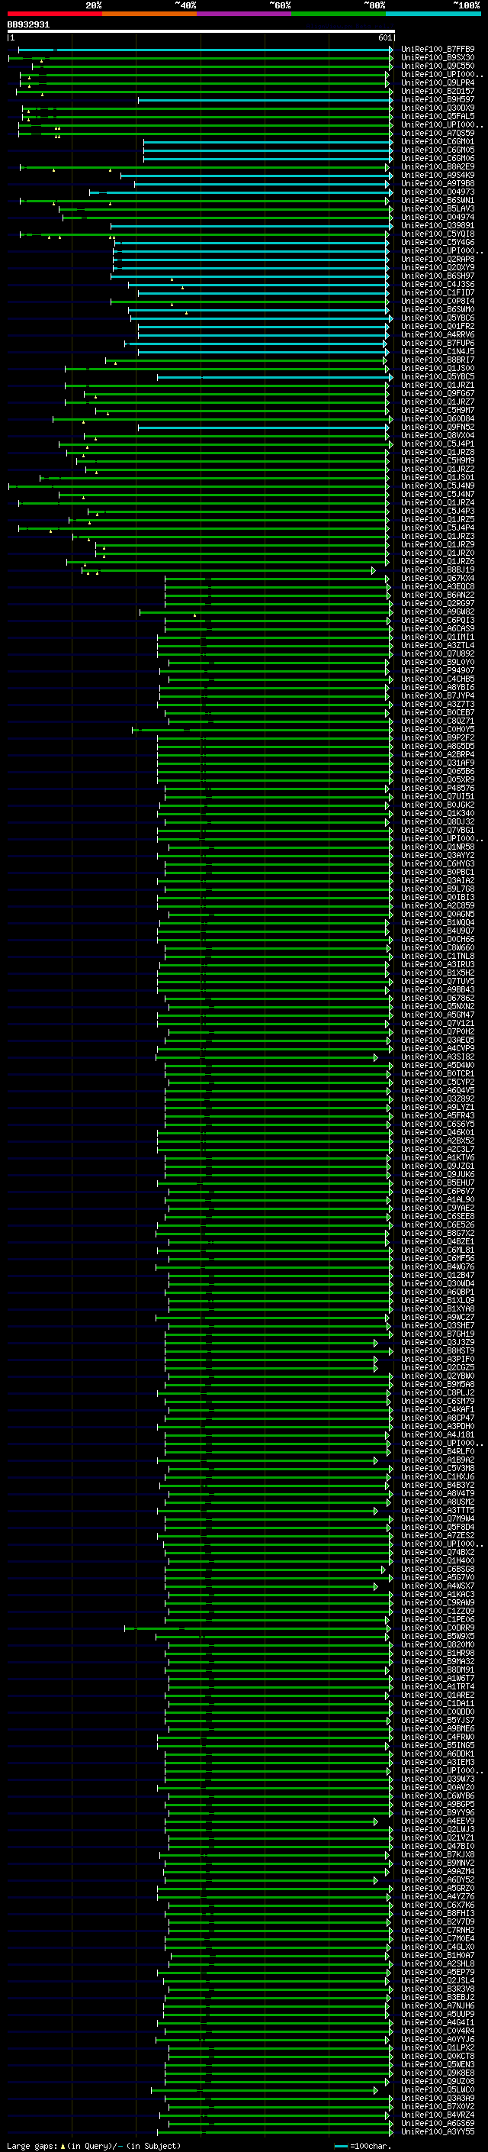Select hit label UniRef100_B8G7X2
This screenshot has width=488, height=2152.
pyautogui.click(x=438, y=1233)
